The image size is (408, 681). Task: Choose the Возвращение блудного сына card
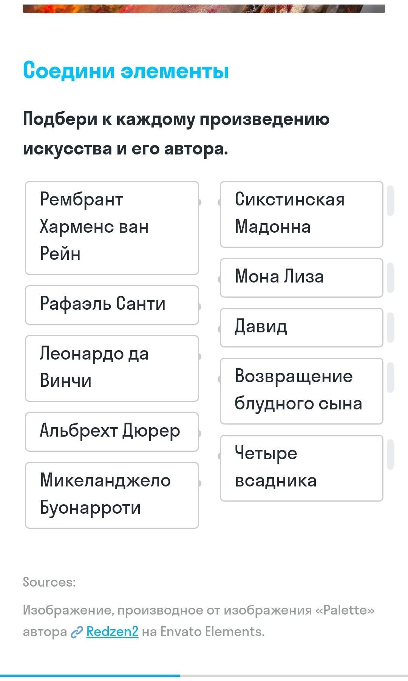(301, 391)
